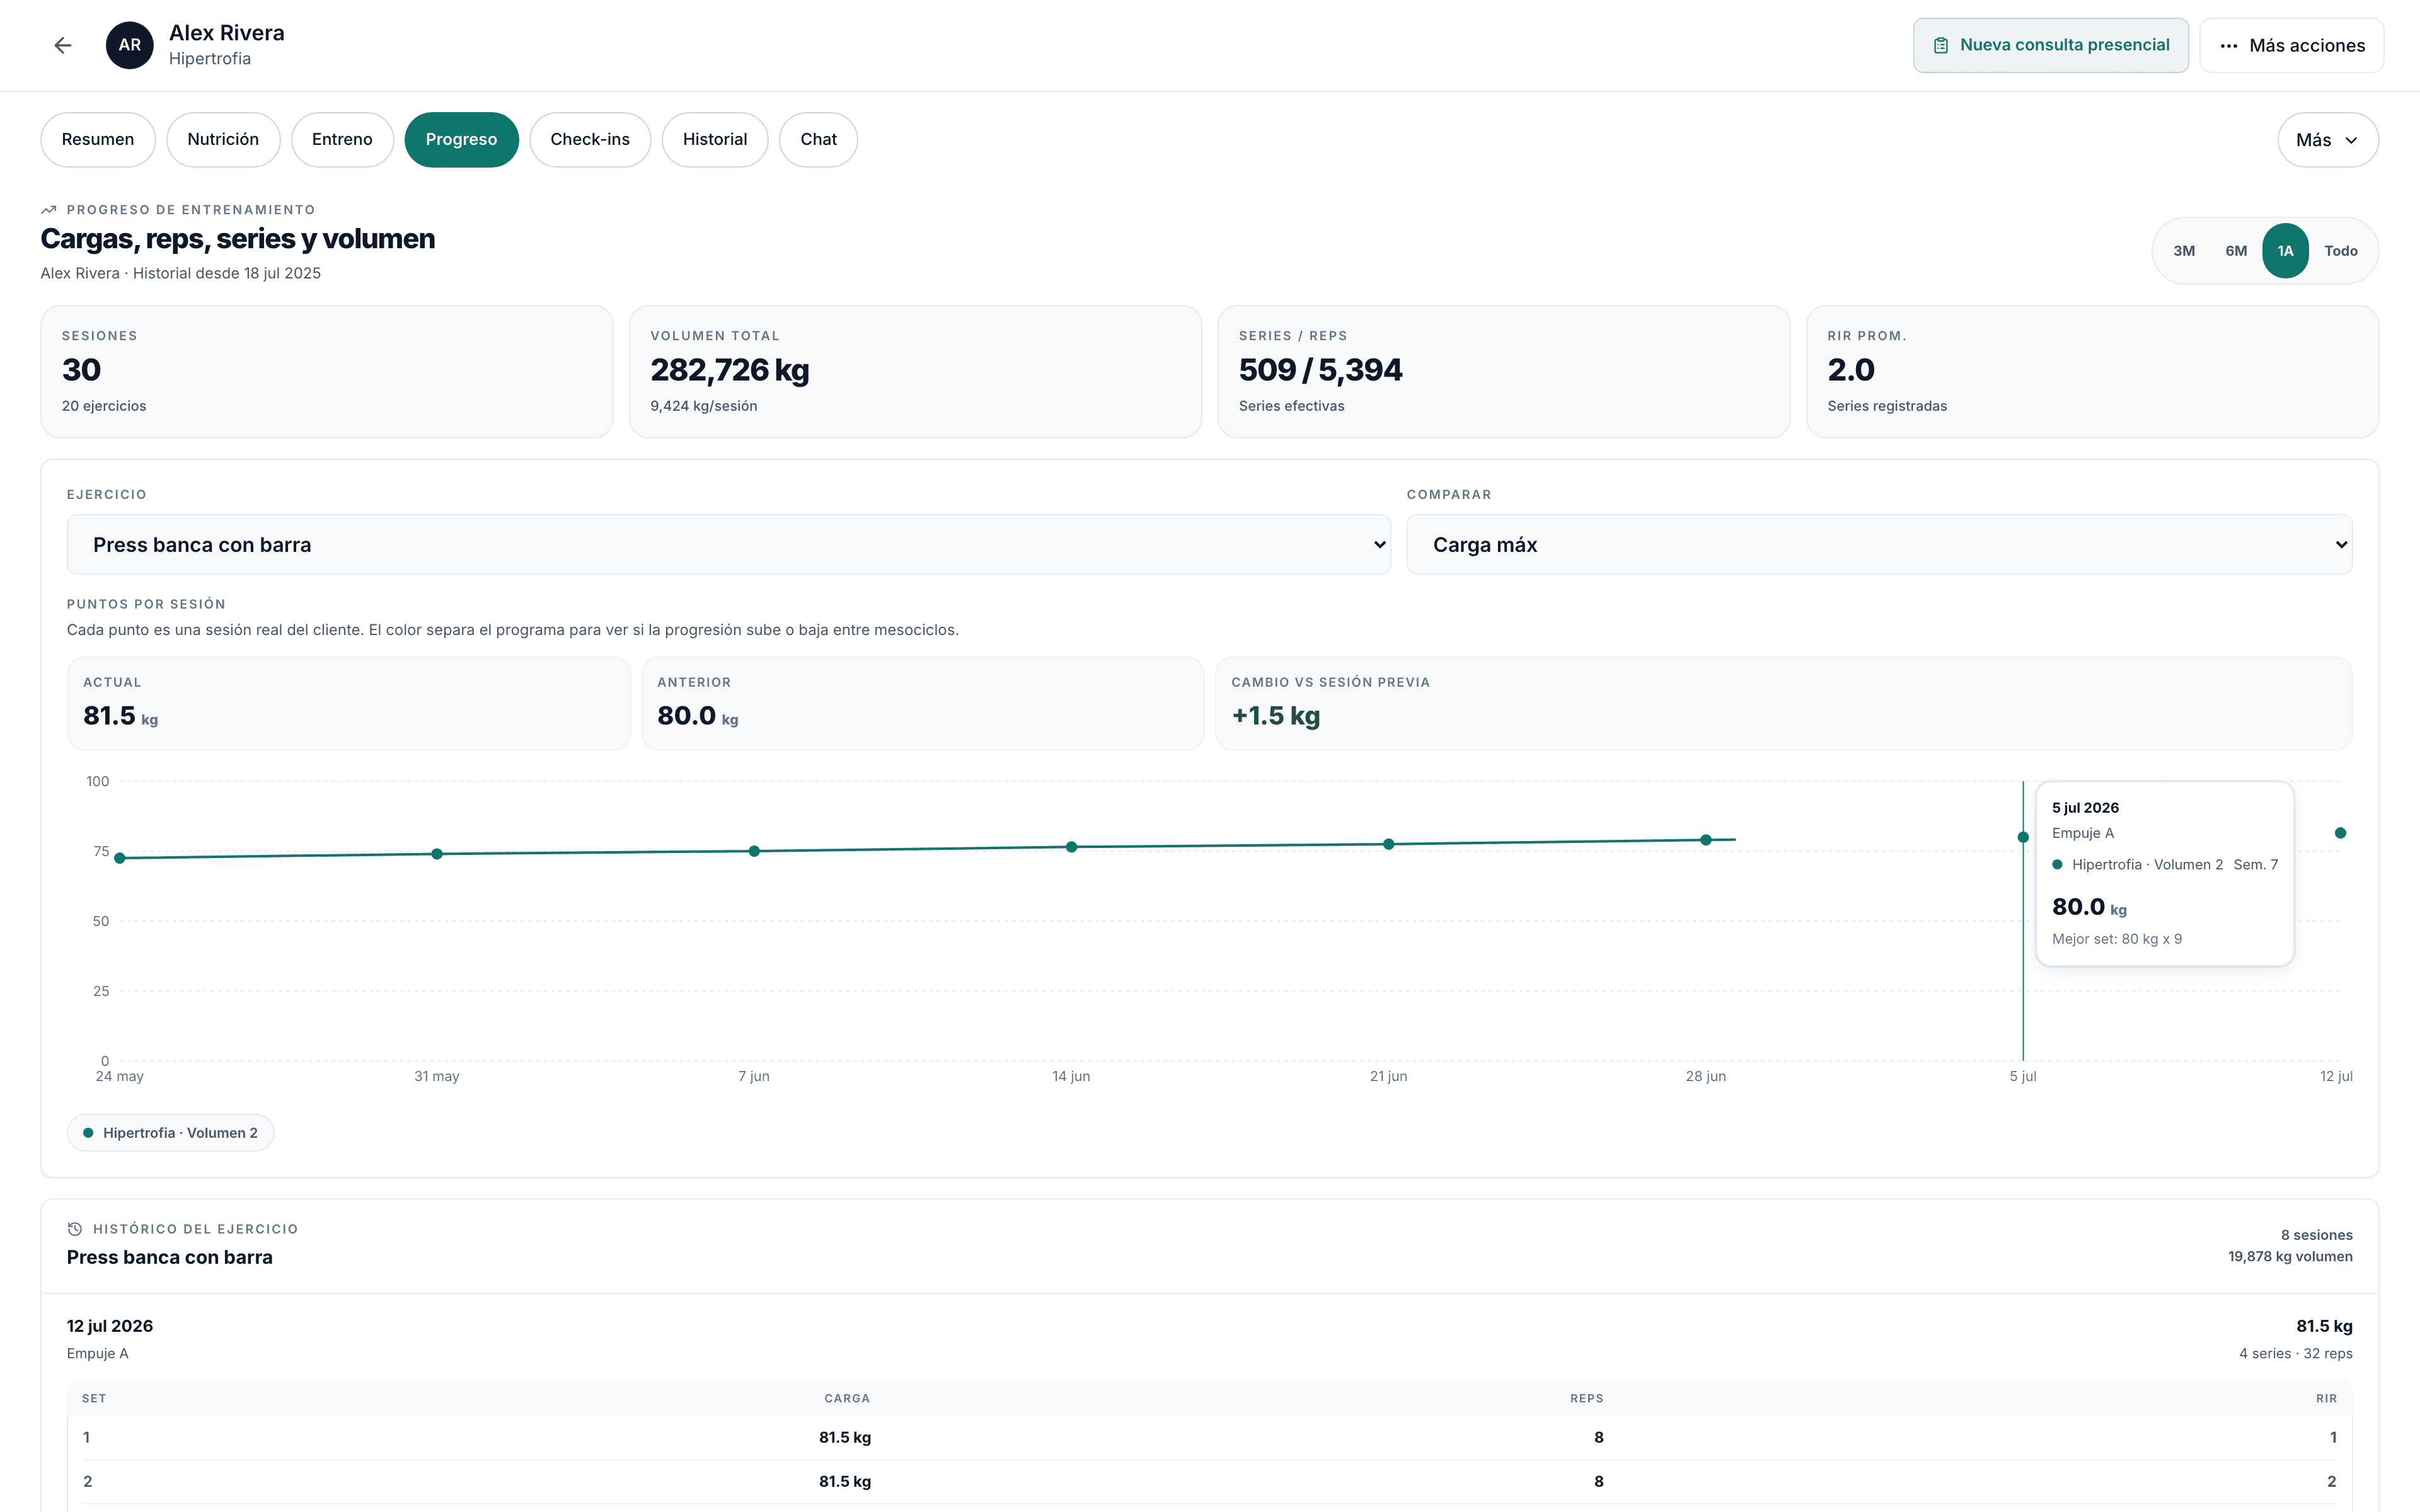This screenshot has height=1512, width=2420.
Task: Click the 5 jul data point on chart
Action: point(2023,837)
